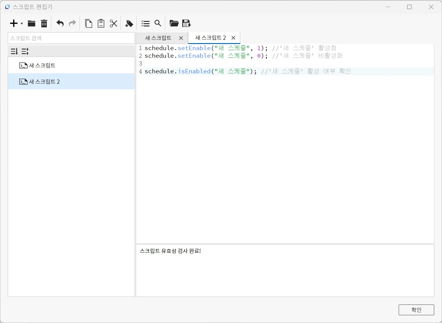Click the plus icon to add a script
Image resolution: width=442 pixels, height=323 pixels.
(x=14, y=23)
